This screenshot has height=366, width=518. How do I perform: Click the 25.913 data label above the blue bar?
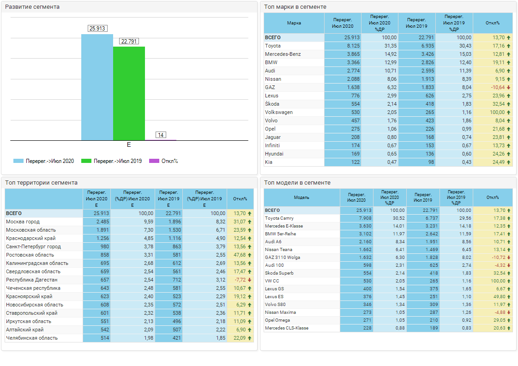pyautogui.click(x=97, y=29)
